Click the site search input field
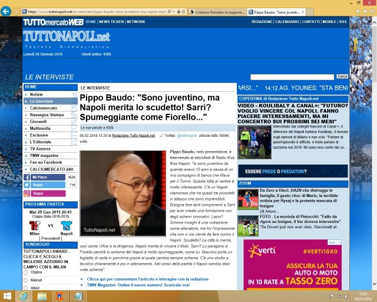Viewport: 377px width, 302px height. pos(292,77)
